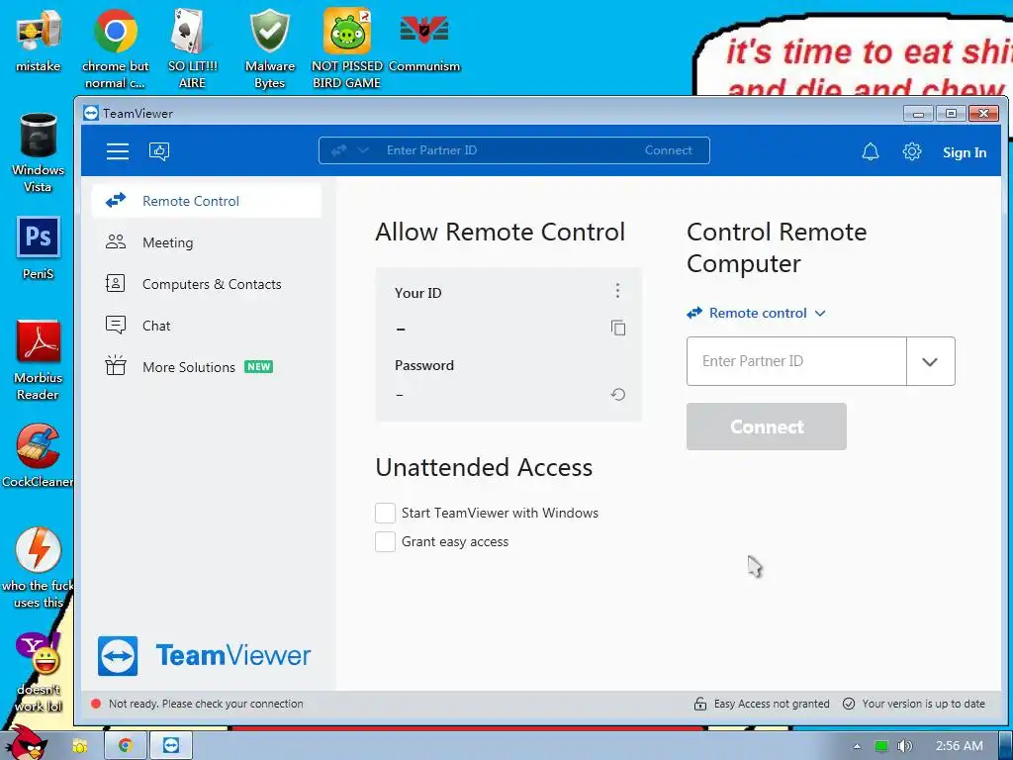Click the Unattended Access heading

coord(484,467)
